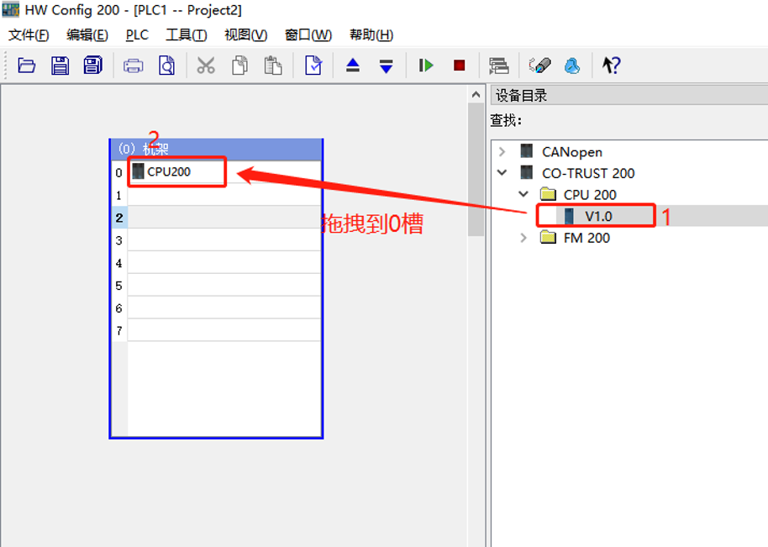
Task: Click the single floppy Save icon
Action: pos(60,66)
